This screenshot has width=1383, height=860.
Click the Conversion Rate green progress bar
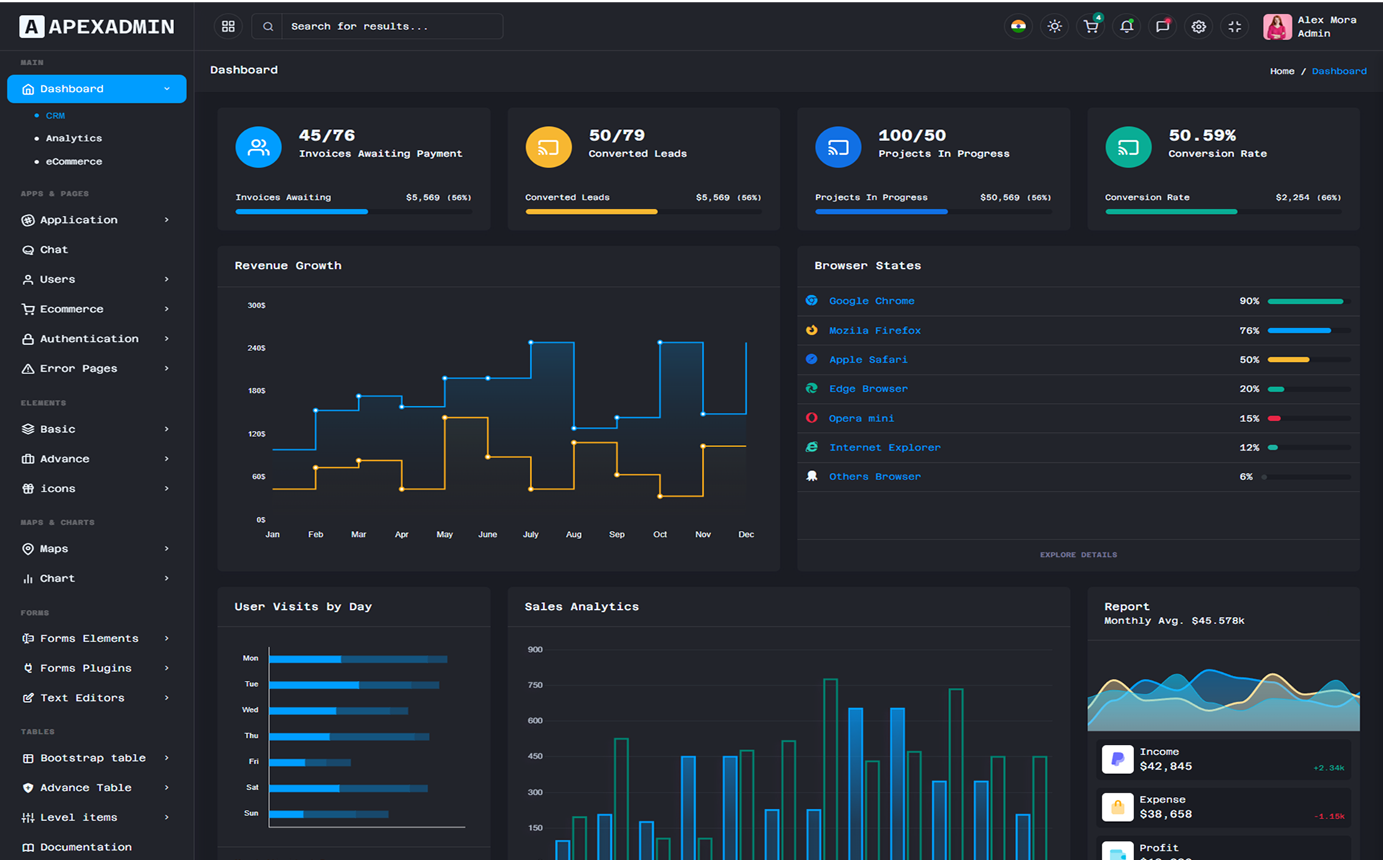(x=1223, y=211)
